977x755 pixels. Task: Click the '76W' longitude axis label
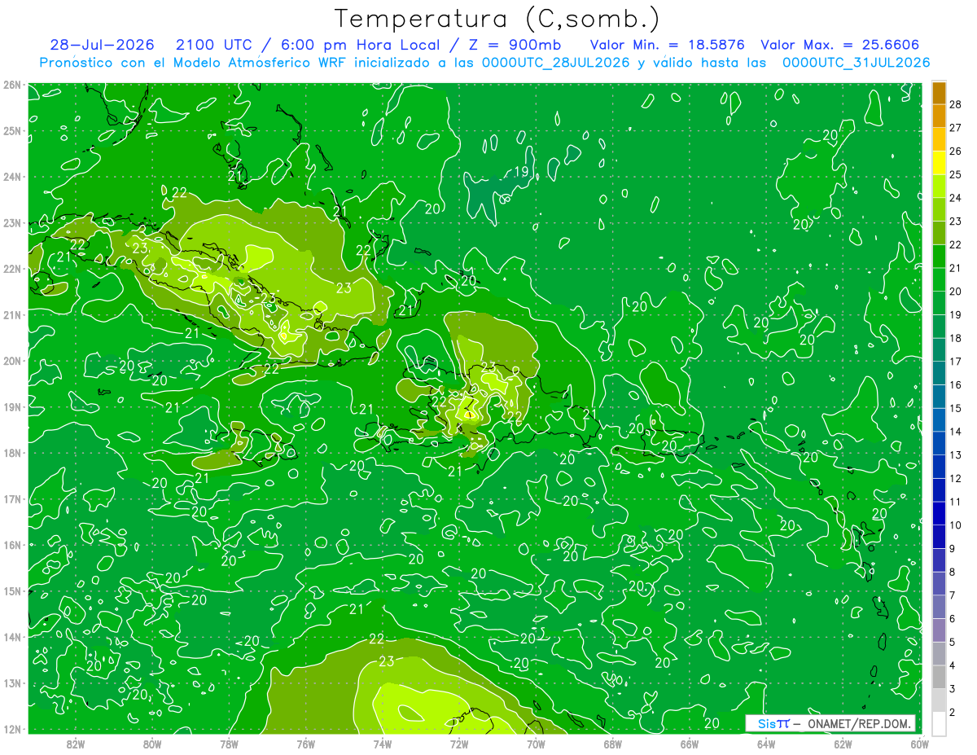pyautogui.click(x=305, y=744)
